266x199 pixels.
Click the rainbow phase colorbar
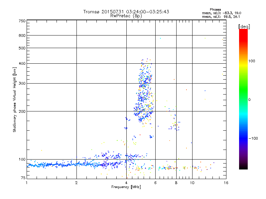[x=243, y=99]
